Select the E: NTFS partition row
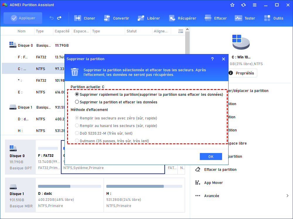Viewport: 293px width, 219px height. click(33, 92)
